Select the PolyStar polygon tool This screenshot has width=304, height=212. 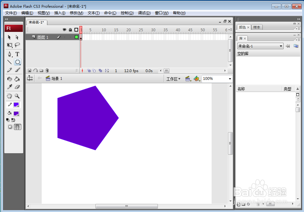point(17,62)
